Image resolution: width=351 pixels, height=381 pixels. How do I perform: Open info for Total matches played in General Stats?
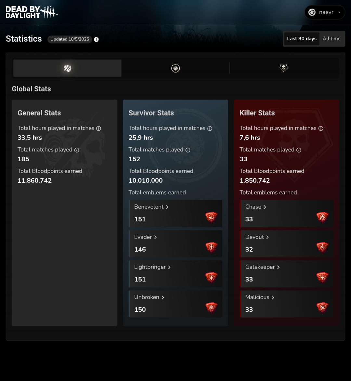[77, 150]
